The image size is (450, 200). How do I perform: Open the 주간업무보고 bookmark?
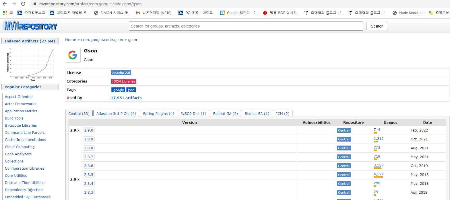click(31, 13)
